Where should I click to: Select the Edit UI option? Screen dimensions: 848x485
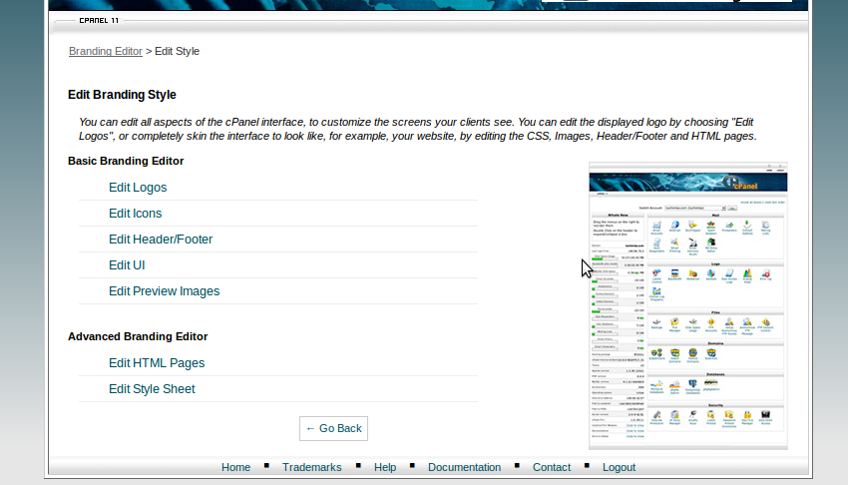[x=127, y=265]
